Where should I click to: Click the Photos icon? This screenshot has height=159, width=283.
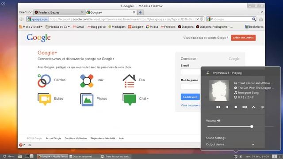87,99
